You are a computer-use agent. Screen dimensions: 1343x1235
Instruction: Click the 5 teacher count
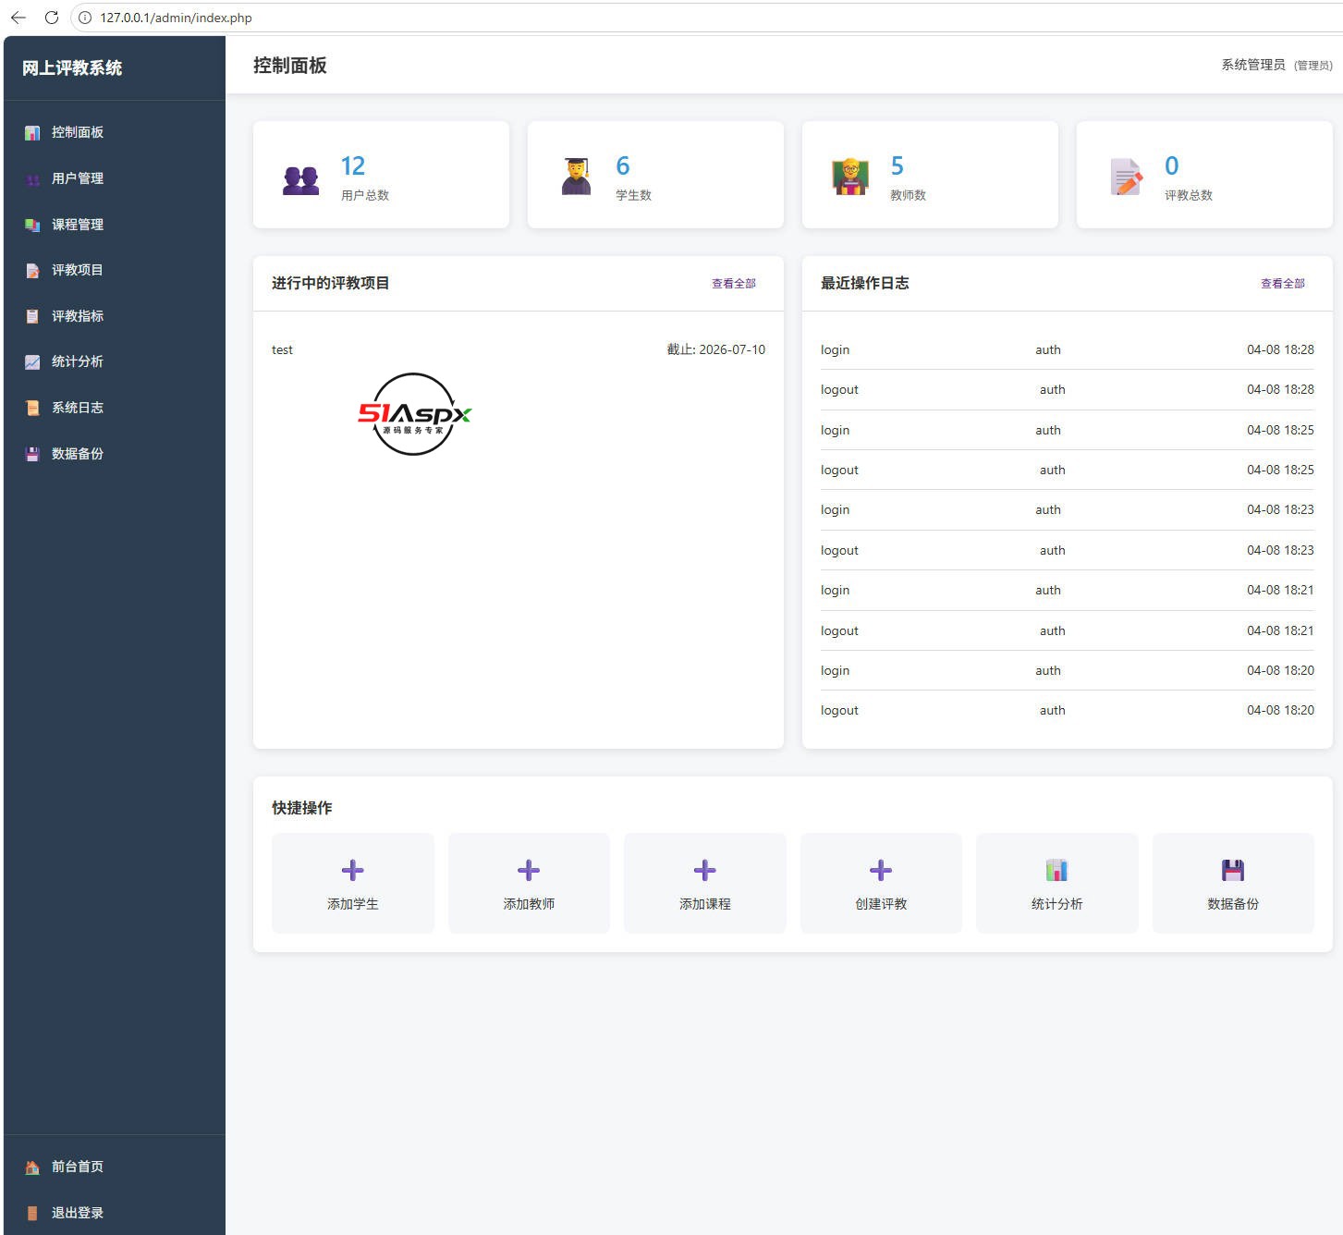(897, 166)
